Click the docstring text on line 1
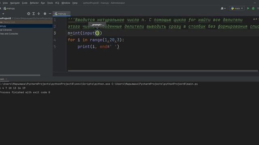This screenshot has height=145, width=259. pyautogui.click(x=155, y=20)
